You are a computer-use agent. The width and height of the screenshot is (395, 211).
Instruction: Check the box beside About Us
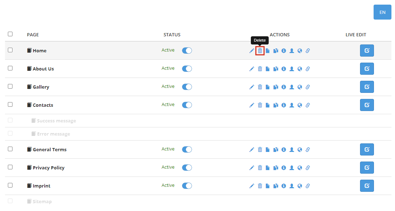click(x=10, y=68)
